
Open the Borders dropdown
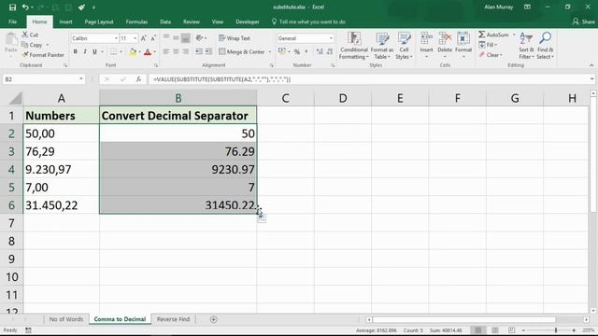pyautogui.click(x=121, y=52)
